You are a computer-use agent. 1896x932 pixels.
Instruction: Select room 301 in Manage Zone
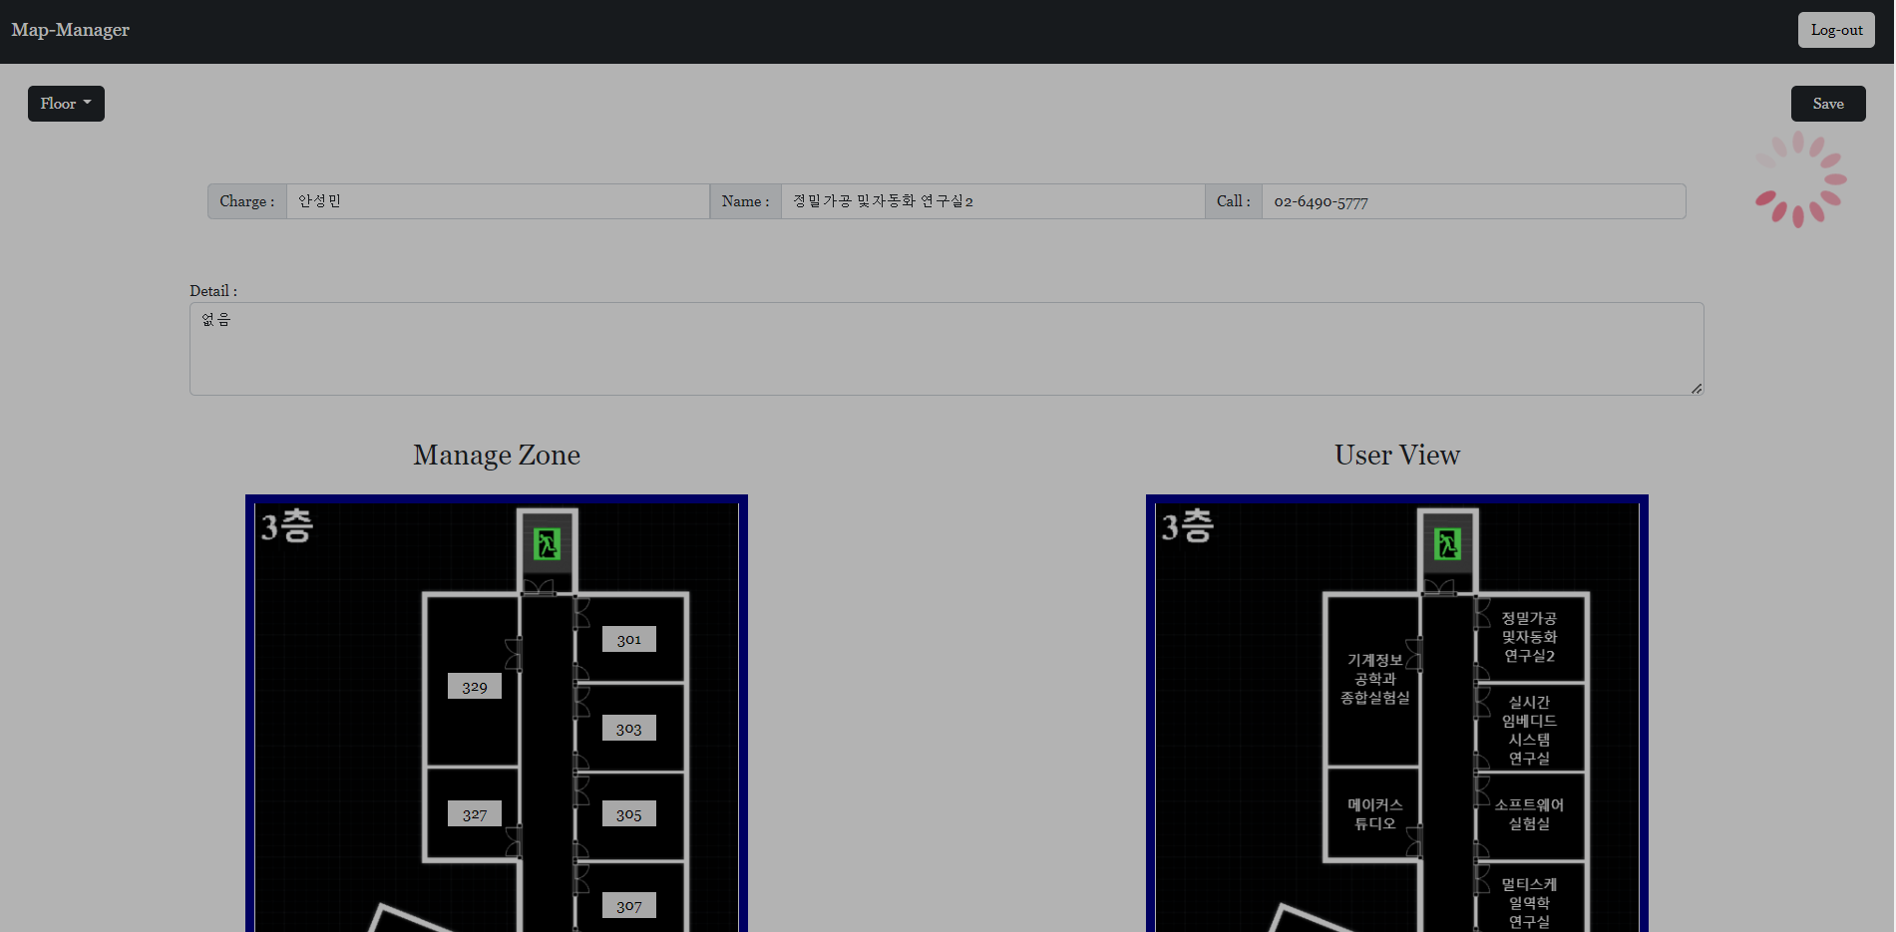click(x=628, y=640)
